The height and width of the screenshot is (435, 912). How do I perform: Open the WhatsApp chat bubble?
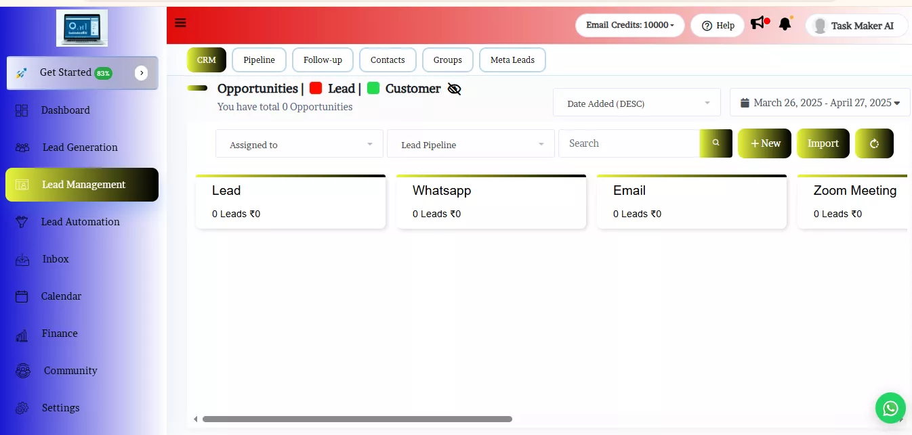[x=890, y=408]
